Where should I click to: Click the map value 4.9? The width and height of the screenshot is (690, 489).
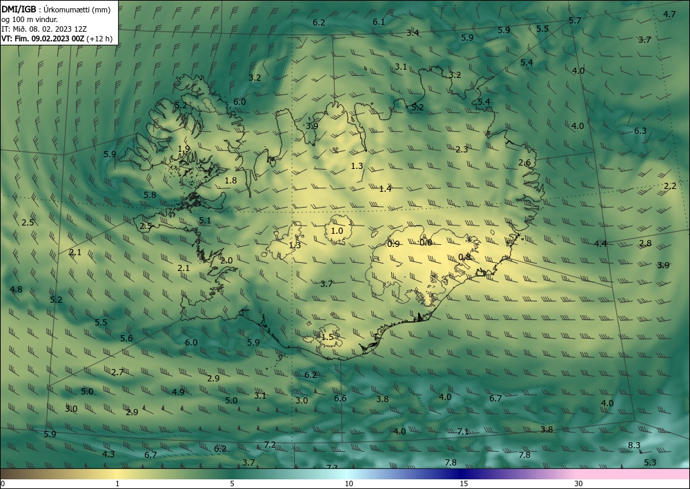pos(178,392)
